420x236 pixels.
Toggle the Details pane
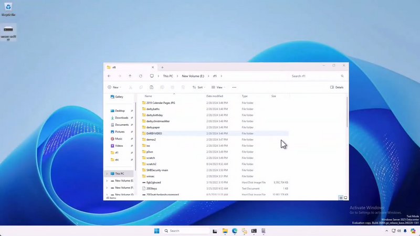pos(337,88)
